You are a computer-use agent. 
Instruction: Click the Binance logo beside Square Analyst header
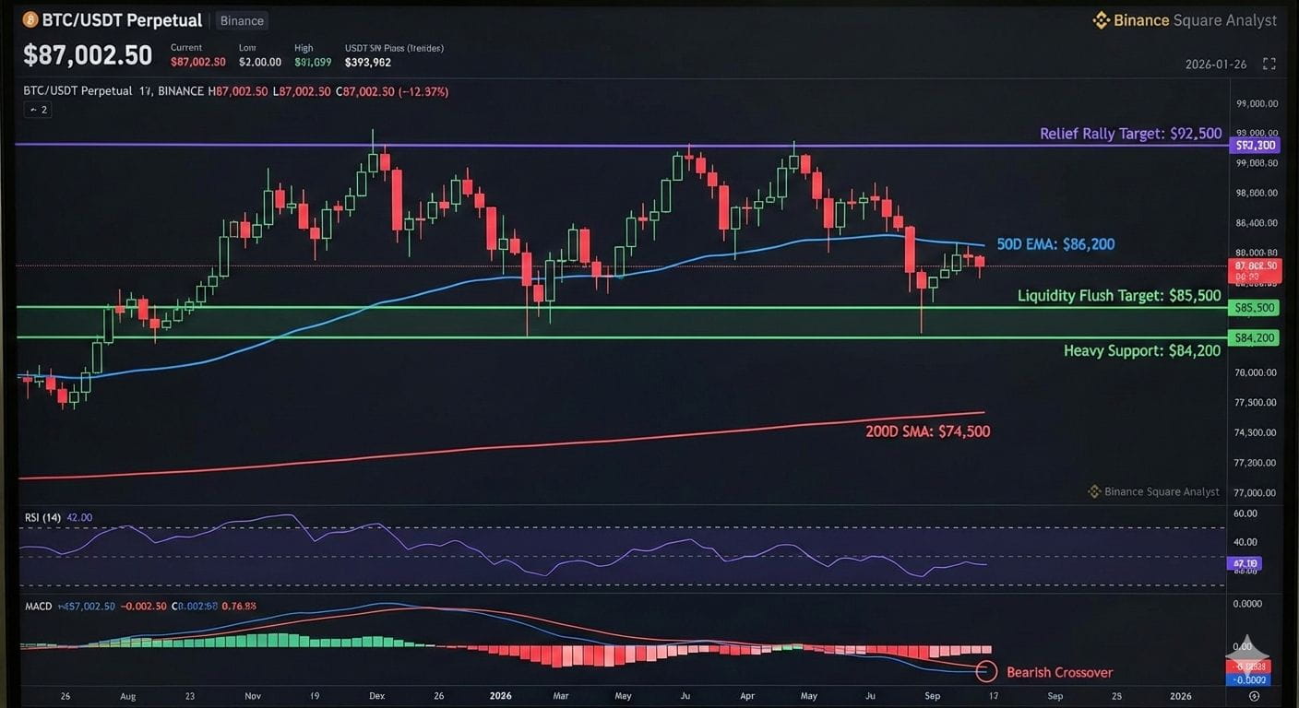(x=1101, y=20)
